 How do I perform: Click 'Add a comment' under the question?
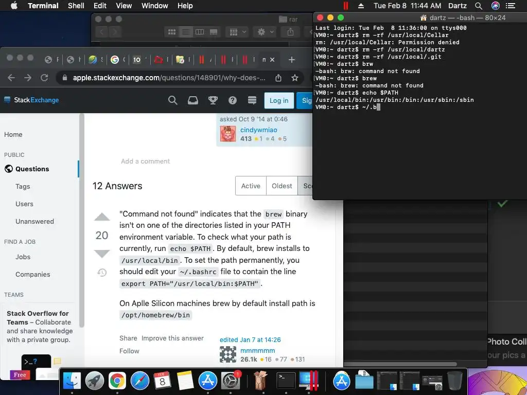[x=145, y=161]
